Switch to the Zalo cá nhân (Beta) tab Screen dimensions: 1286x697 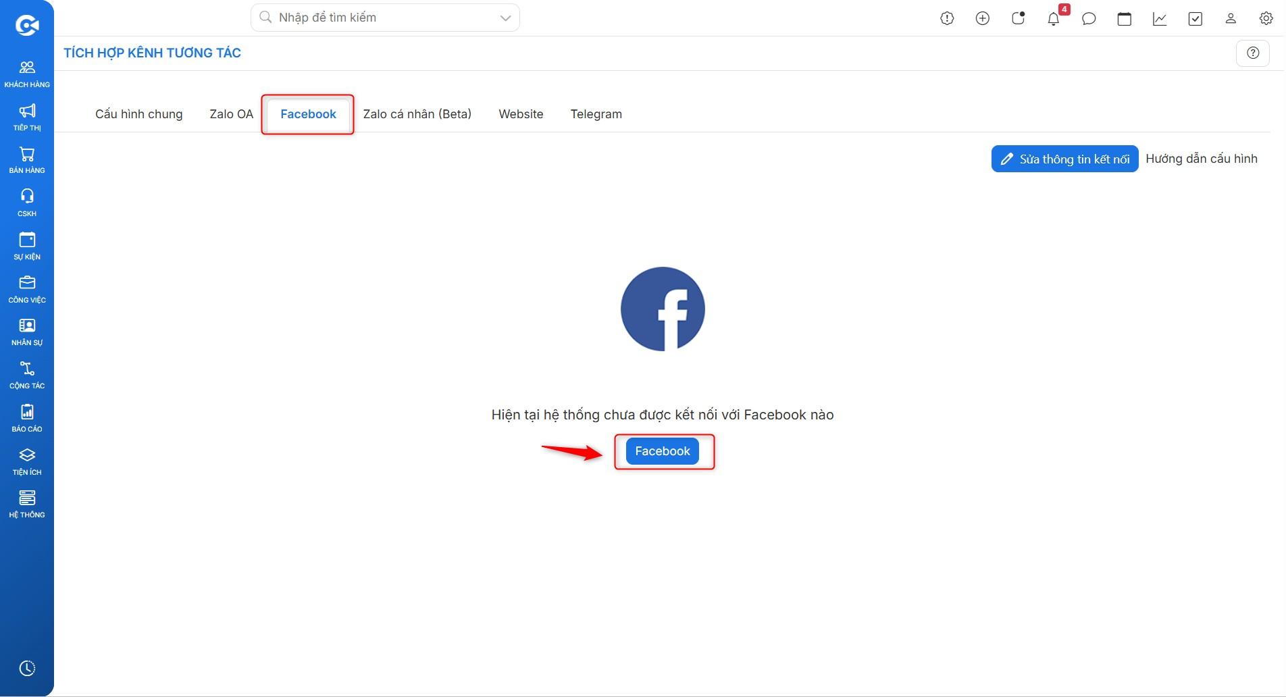pyautogui.click(x=417, y=114)
